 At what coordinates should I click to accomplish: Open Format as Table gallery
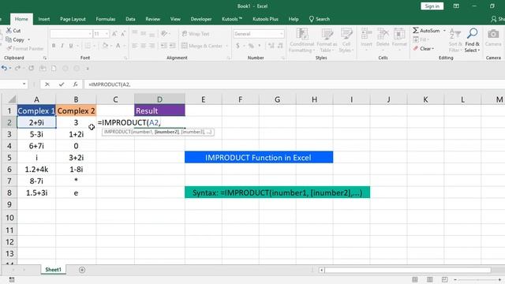[x=327, y=40]
